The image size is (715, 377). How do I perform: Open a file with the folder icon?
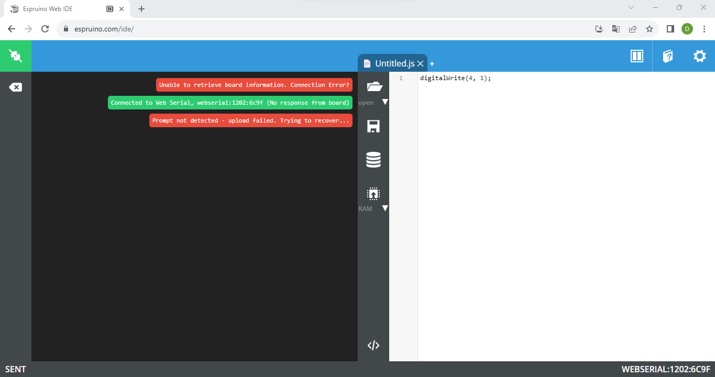pyautogui.click(x=373, y=87)
